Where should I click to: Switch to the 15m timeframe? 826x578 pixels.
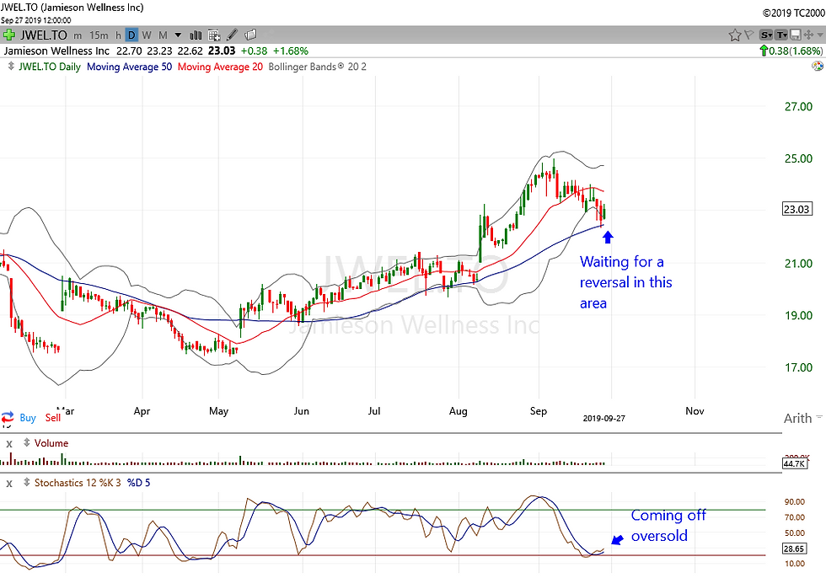coord(99,35)
